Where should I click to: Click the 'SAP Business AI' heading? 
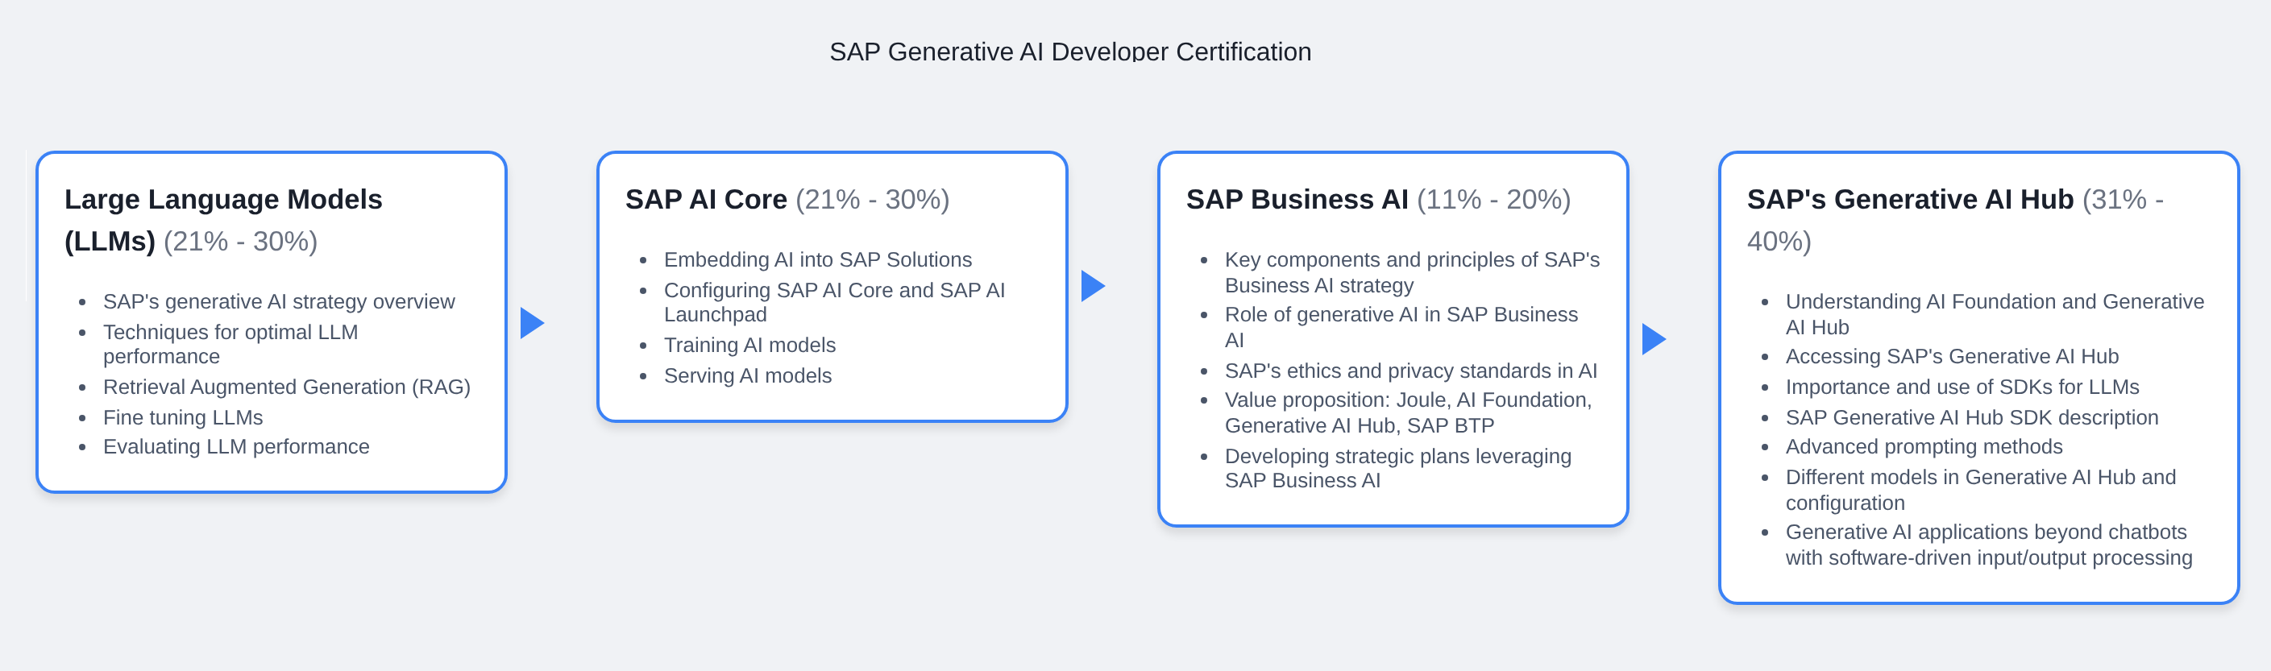1296,199
